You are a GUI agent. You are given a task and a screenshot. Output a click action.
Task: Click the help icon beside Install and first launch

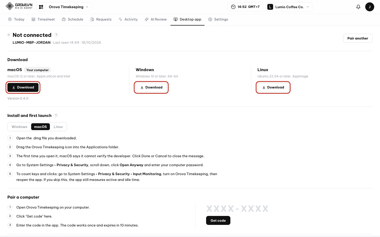[56, 115]
